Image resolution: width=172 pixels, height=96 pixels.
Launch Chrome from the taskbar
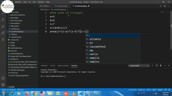tap(35, 94)
